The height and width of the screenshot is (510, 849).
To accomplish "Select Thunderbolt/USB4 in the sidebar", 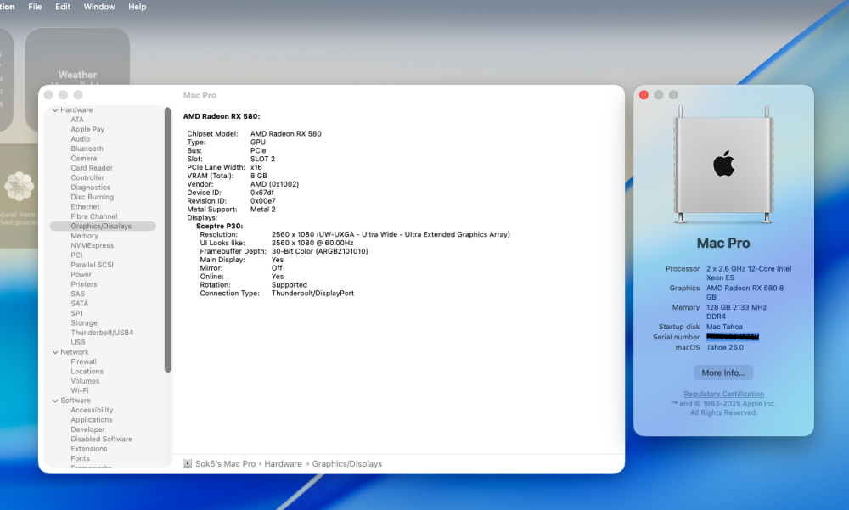I will coord(102,333).
